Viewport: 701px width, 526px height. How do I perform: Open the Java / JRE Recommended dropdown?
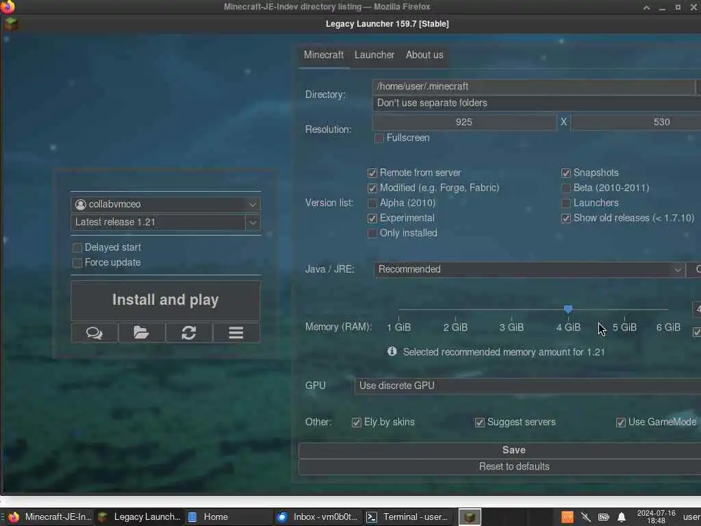[529, 270]
